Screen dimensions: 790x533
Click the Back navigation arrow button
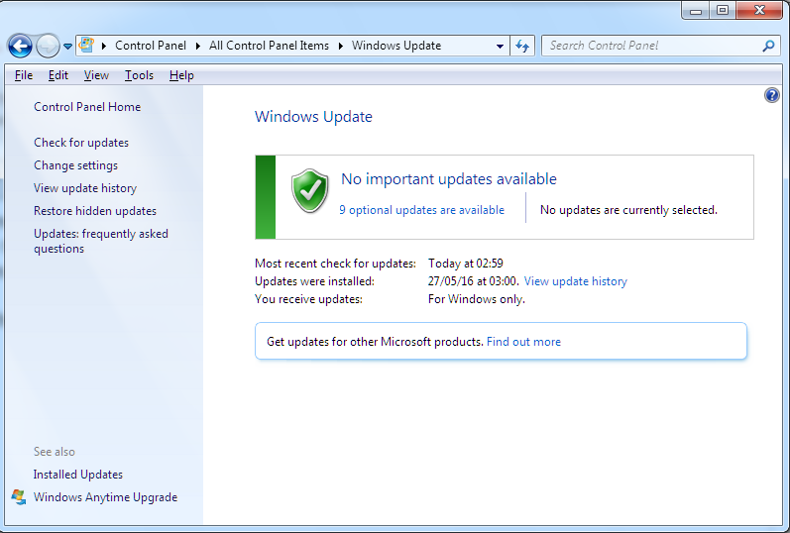click(20, 46)
